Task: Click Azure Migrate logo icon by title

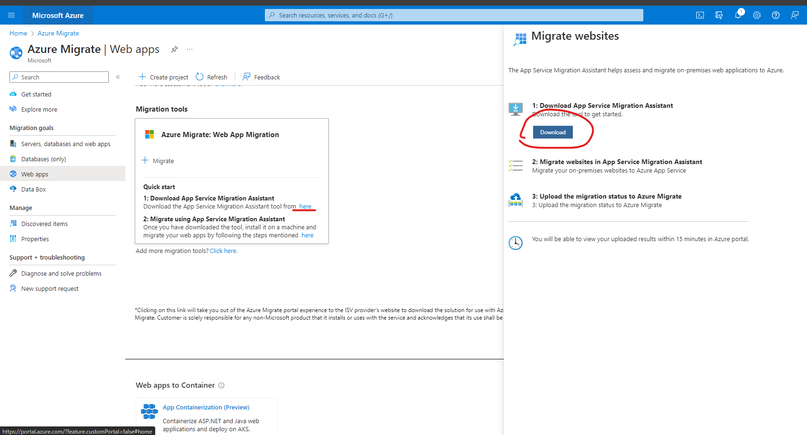Action: [x=16, y=53]
